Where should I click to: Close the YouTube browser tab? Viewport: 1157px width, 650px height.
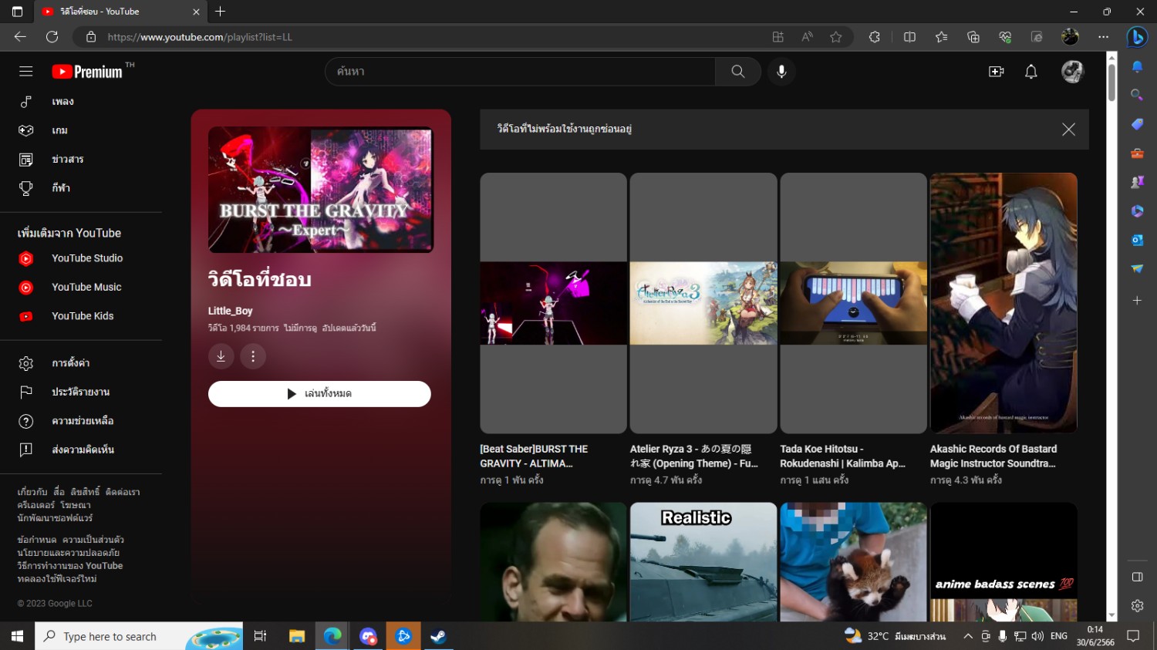(x=196, y=12)
